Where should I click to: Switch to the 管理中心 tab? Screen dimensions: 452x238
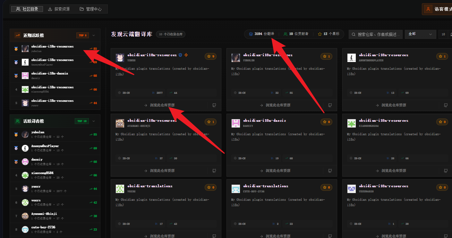[x=90, y=9]
